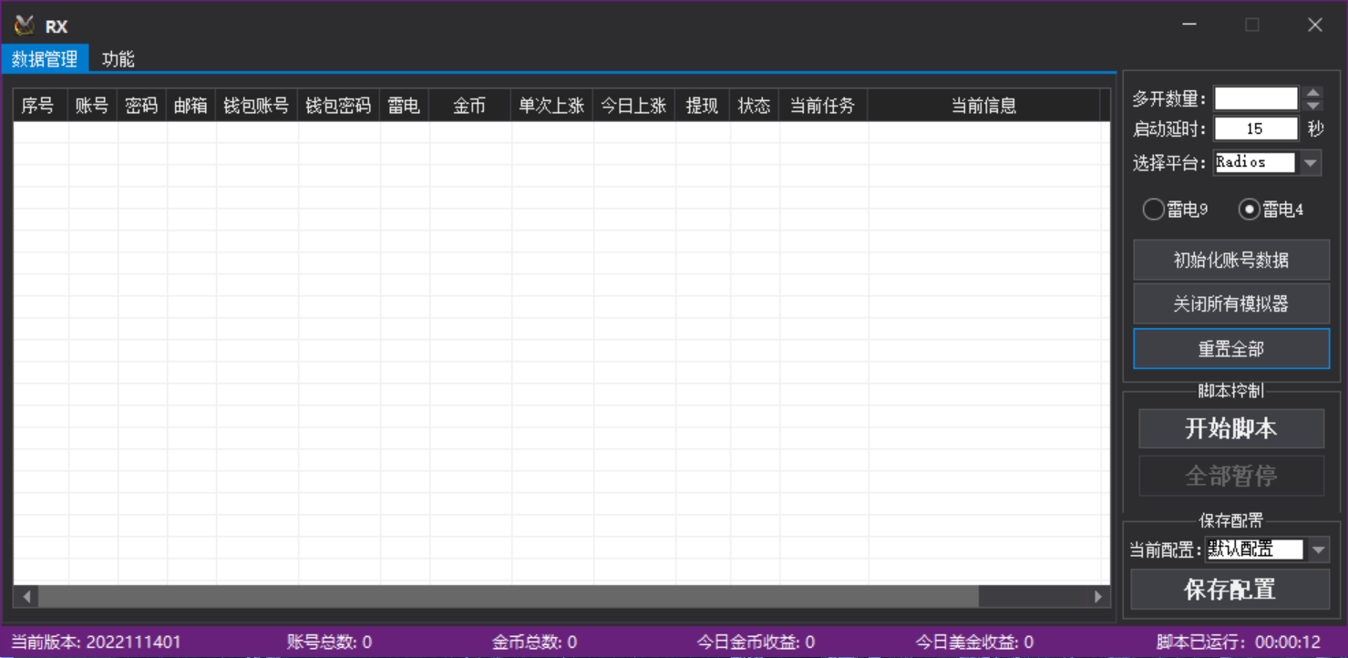Open the 功能 tab
This screenshot has height=658, width=1348.
tap(118, 59)
